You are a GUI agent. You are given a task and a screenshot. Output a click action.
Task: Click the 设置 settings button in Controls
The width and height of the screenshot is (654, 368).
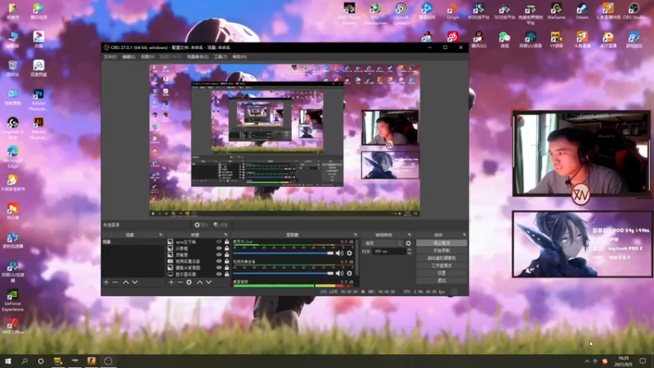click(x=441, y=273)
